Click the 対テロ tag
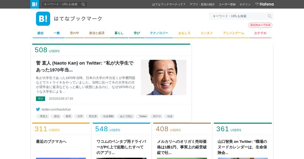Image resolution: width=304 pixels, height=159 pixels. click(156, 116)
